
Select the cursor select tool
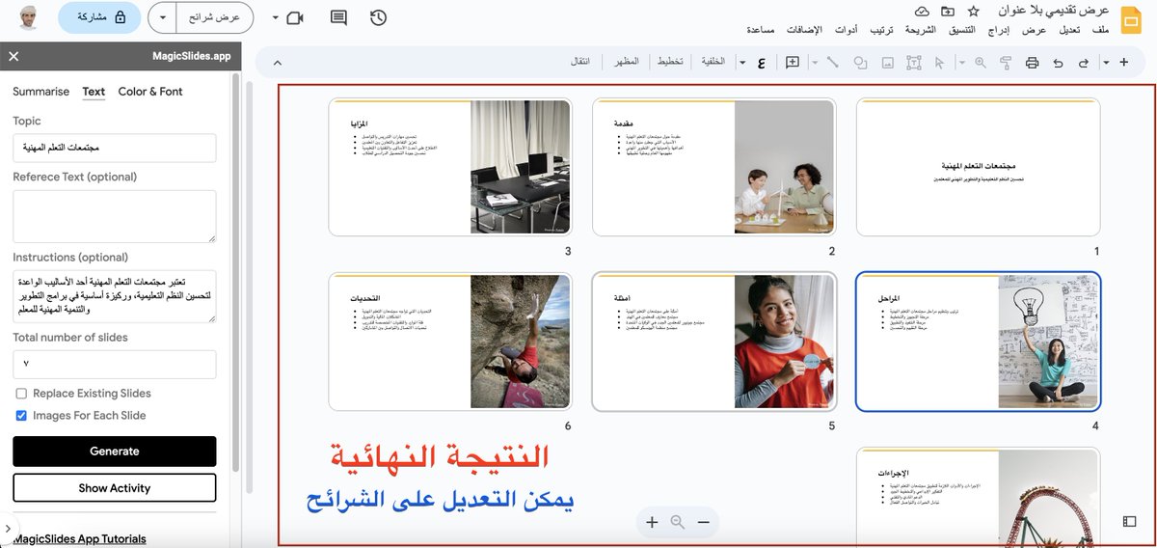tap(939, 63)
